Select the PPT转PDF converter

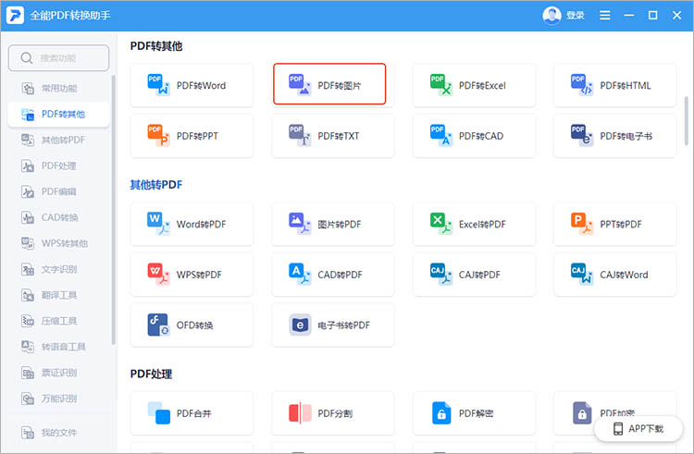coord(614,224)
